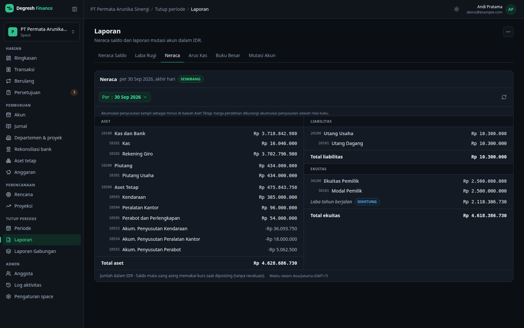Open the Buku Besar tab
Image resolution: width=524 pixels, height=328 pixels.
tap(228, 55)
